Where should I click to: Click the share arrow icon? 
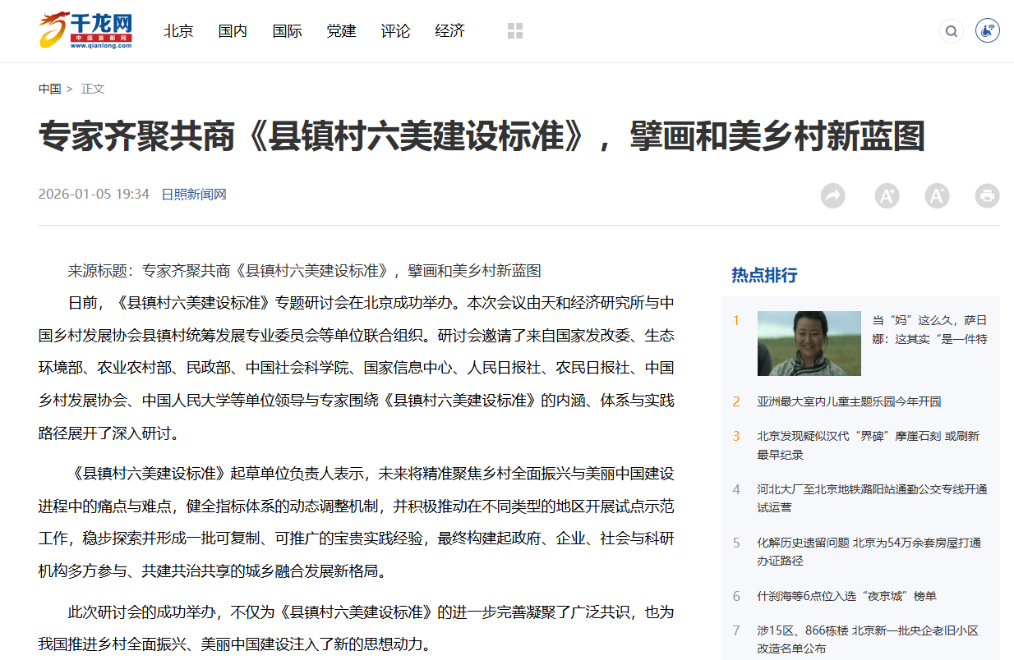832,195
